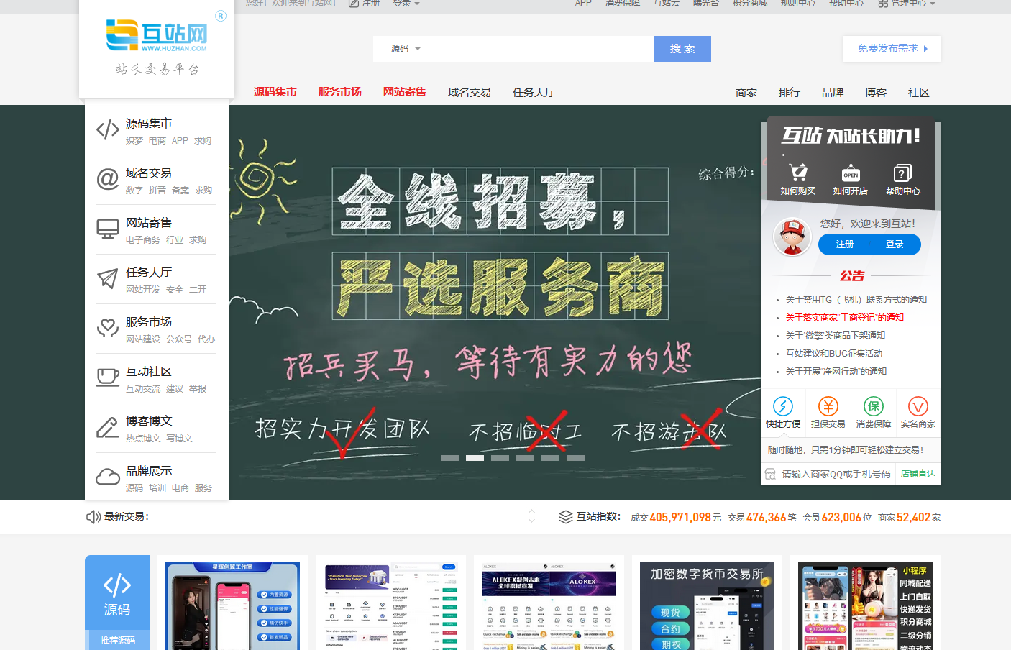Click the 写博文 sub-link under 博客博文
This screenshot has width=1011, height=650.
[x=179, y=439]
